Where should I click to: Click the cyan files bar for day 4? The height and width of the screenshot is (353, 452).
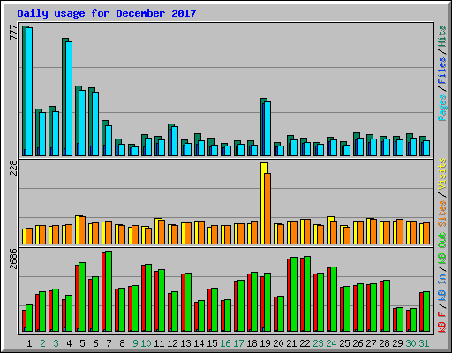[69, 99]
